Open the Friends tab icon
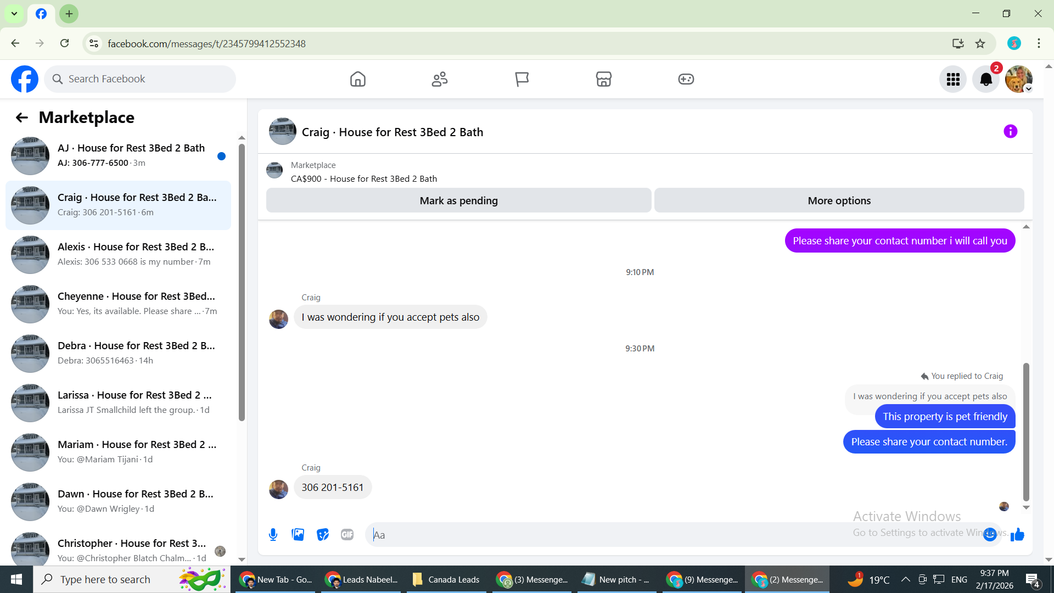Viewport: 1054px width, 593px height. click(x=440, y=79)
